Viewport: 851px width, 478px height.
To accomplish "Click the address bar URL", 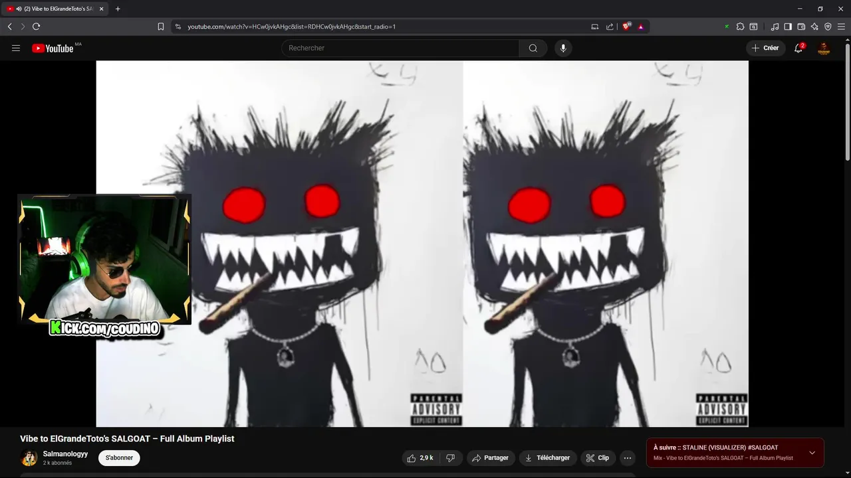I will pyautogui.click(x=291, y=27).
